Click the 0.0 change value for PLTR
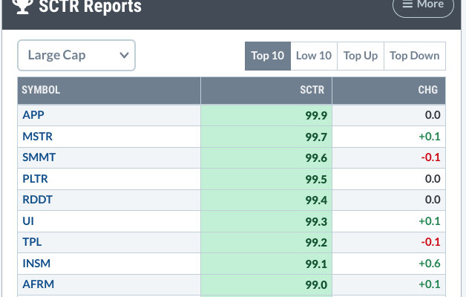Screen dimensions: 466x297 click(x=433, y=179)
